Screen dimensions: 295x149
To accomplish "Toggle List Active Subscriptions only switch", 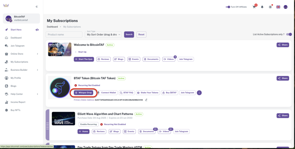I will tap(289, 34).
